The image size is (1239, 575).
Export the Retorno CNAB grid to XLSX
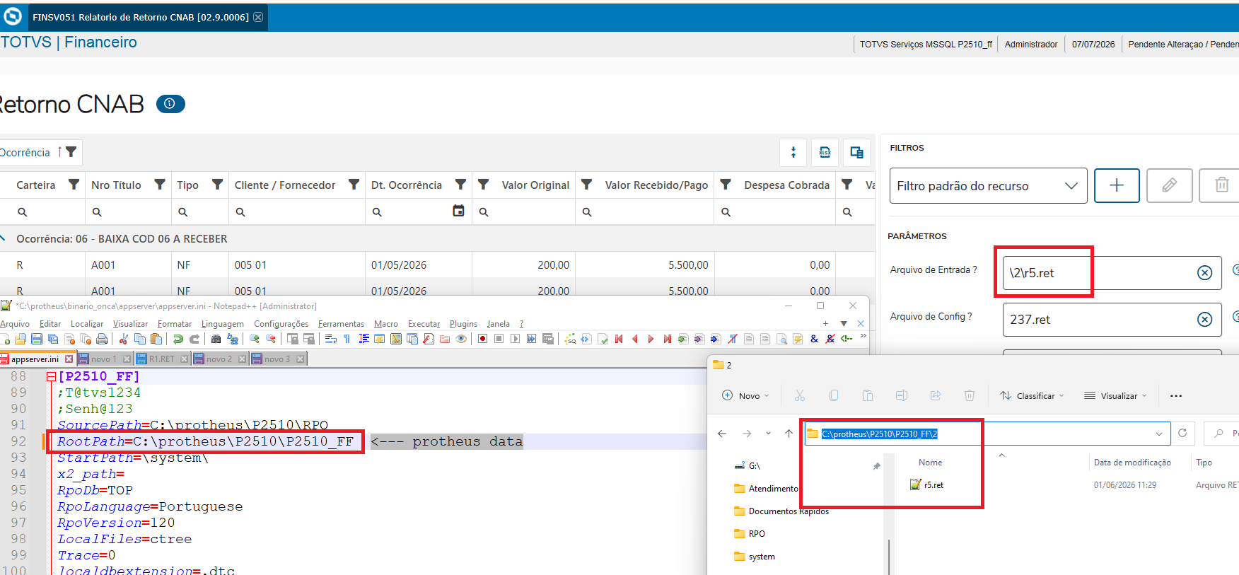point(825,152)
